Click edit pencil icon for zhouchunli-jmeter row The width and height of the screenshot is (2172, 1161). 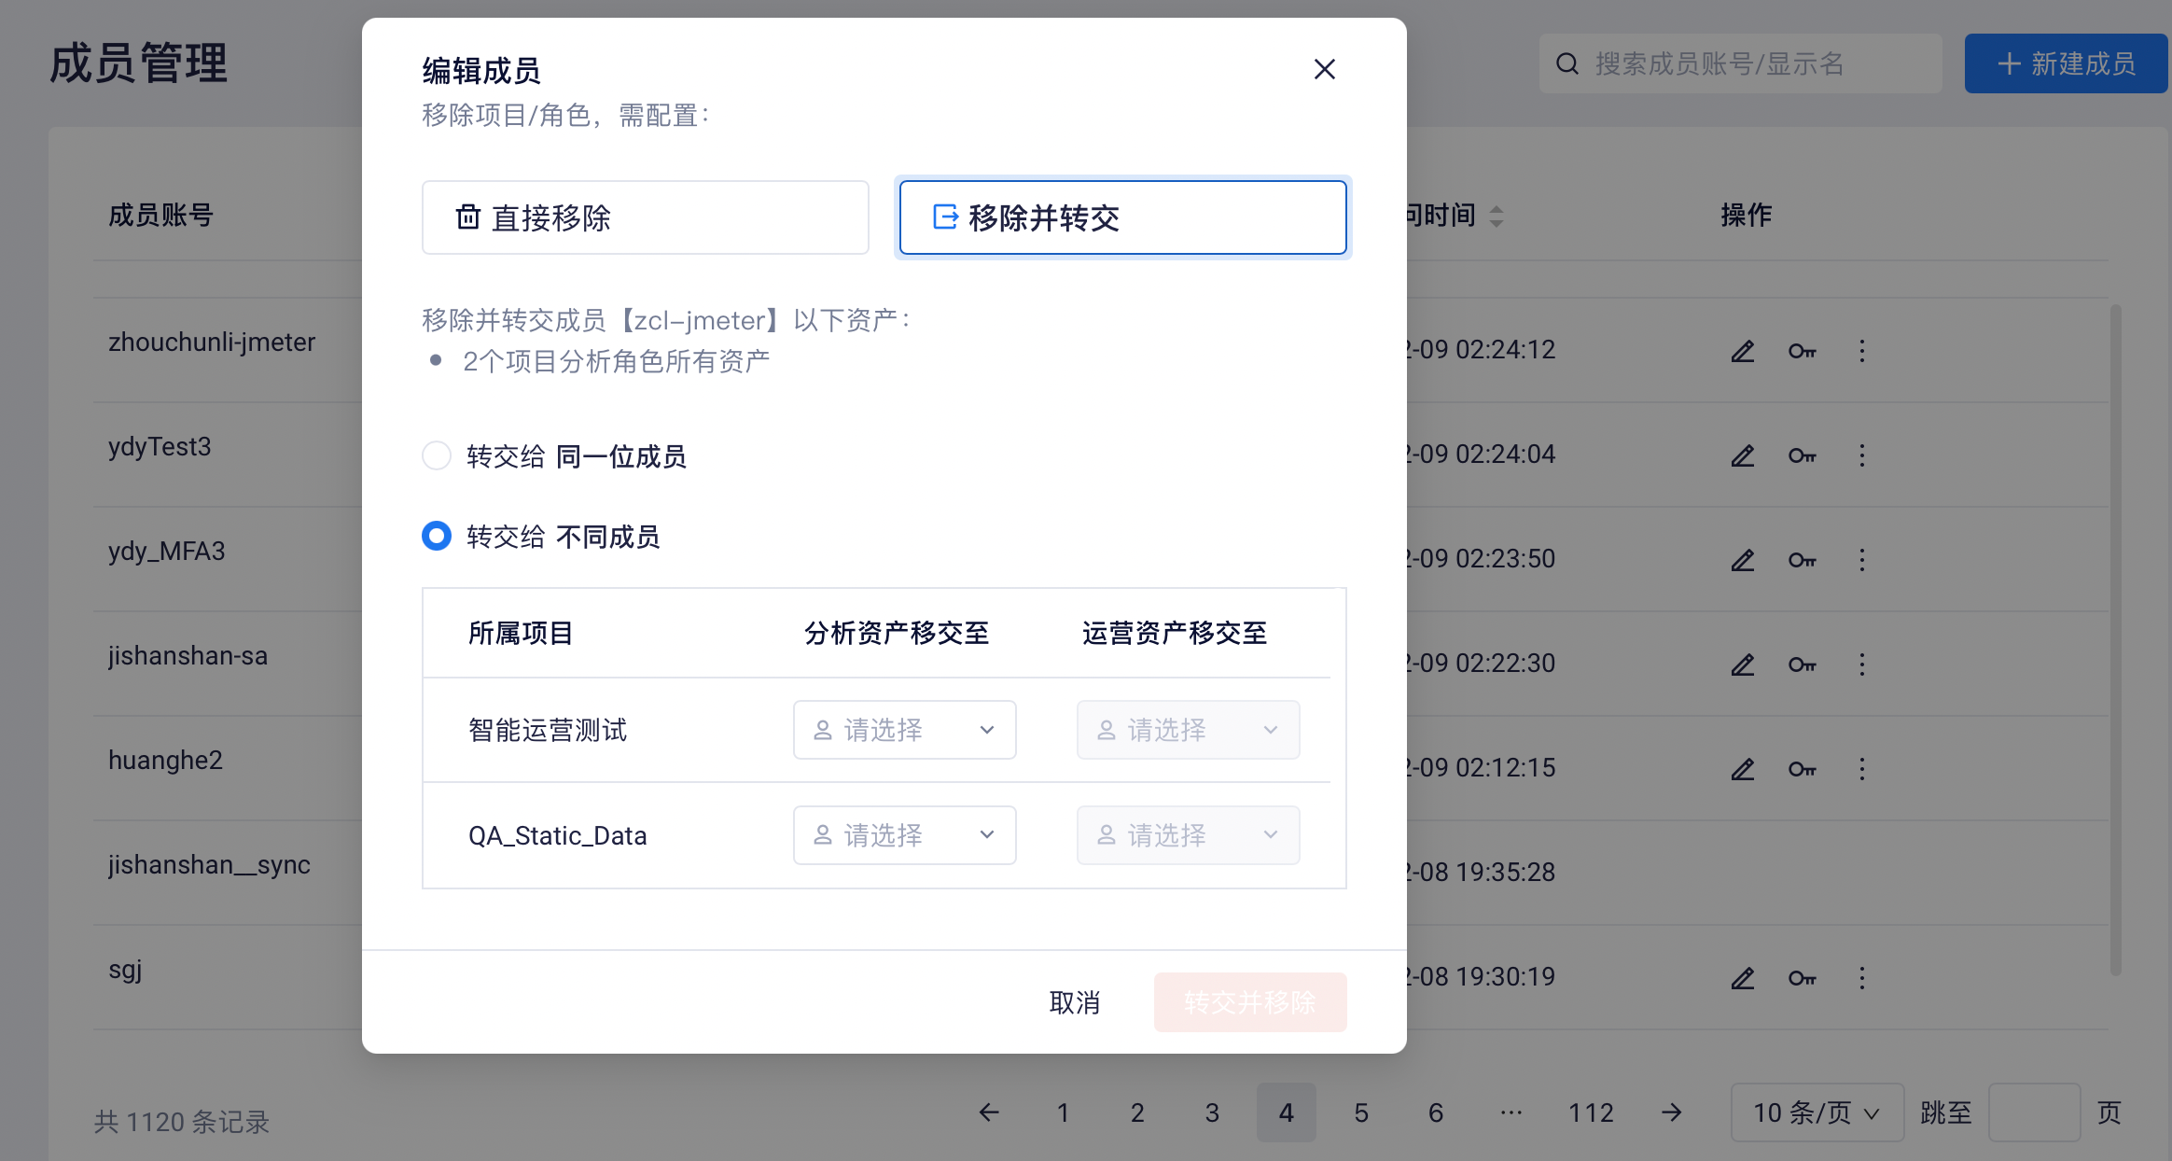[1743, 351]
